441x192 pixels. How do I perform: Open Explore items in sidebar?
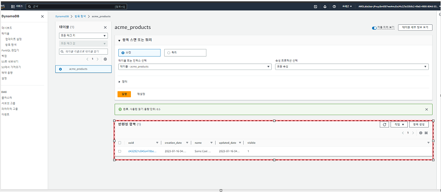pos(11,45)
